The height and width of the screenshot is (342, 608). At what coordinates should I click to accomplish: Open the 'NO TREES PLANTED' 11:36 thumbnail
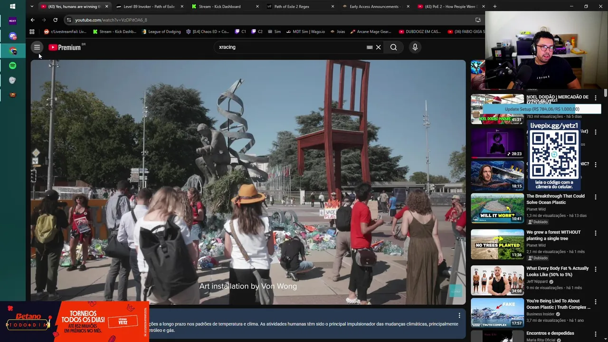pos(497,244)
